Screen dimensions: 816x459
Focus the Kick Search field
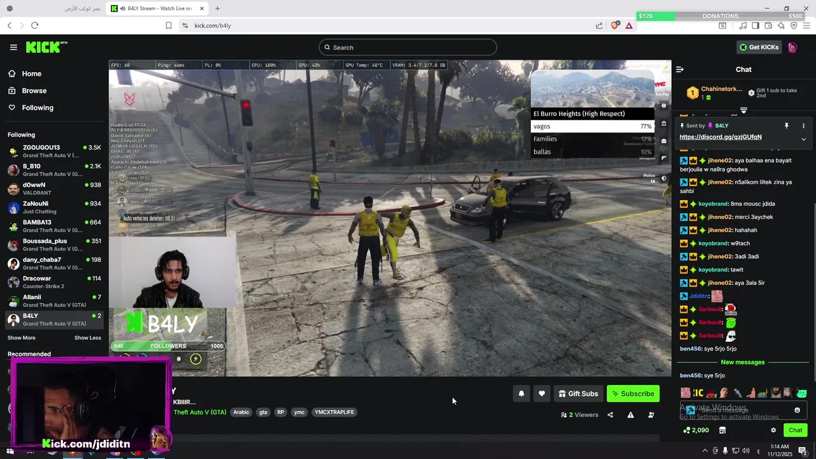(408, 47)
